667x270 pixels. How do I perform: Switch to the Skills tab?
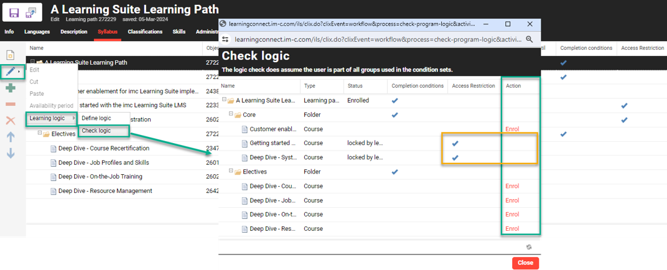click(179, 32)
